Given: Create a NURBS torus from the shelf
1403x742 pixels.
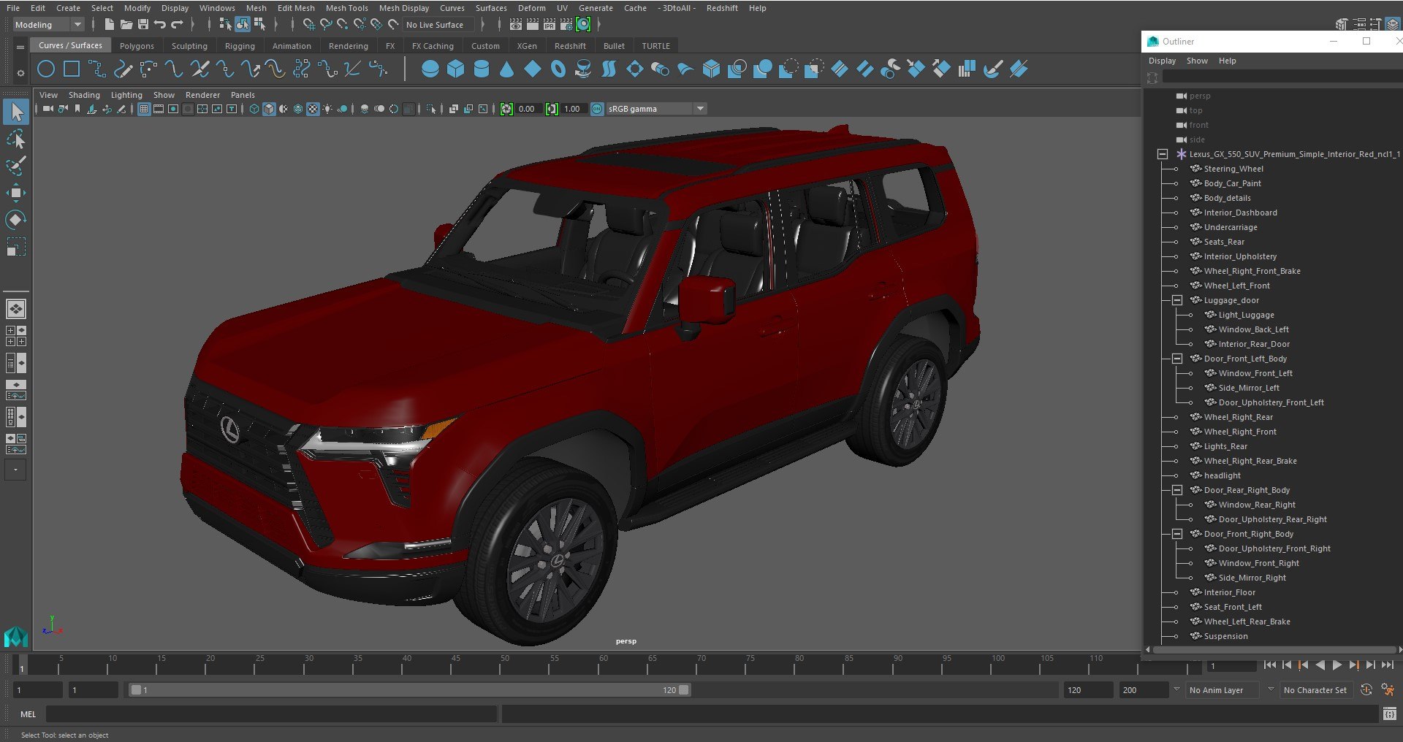Looking at the screenshot, I should pos(558,69).
